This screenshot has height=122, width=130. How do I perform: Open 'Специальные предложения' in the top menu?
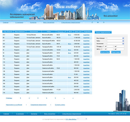pos(71,23)
